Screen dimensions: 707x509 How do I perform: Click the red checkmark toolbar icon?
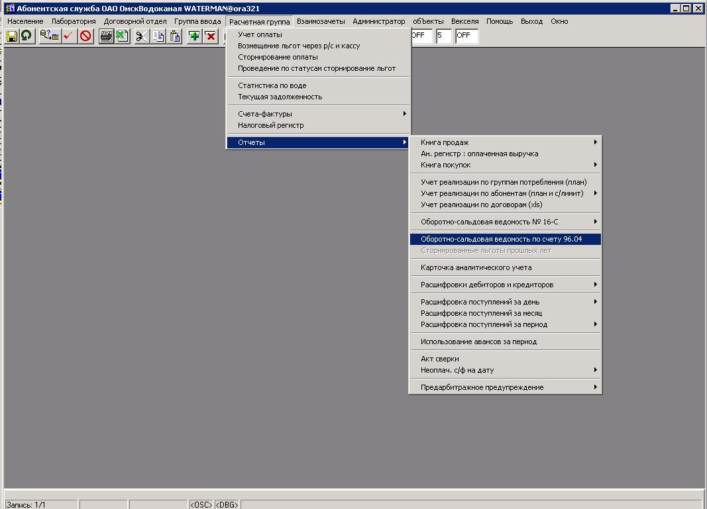pyautogui.click(x=69, y=36)
